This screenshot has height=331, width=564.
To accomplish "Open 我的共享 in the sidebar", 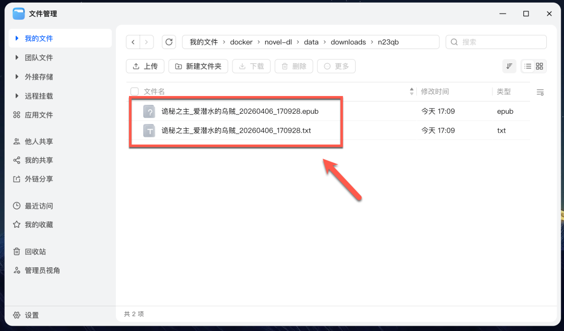I will pyautogui.click(x=39, y=160).
